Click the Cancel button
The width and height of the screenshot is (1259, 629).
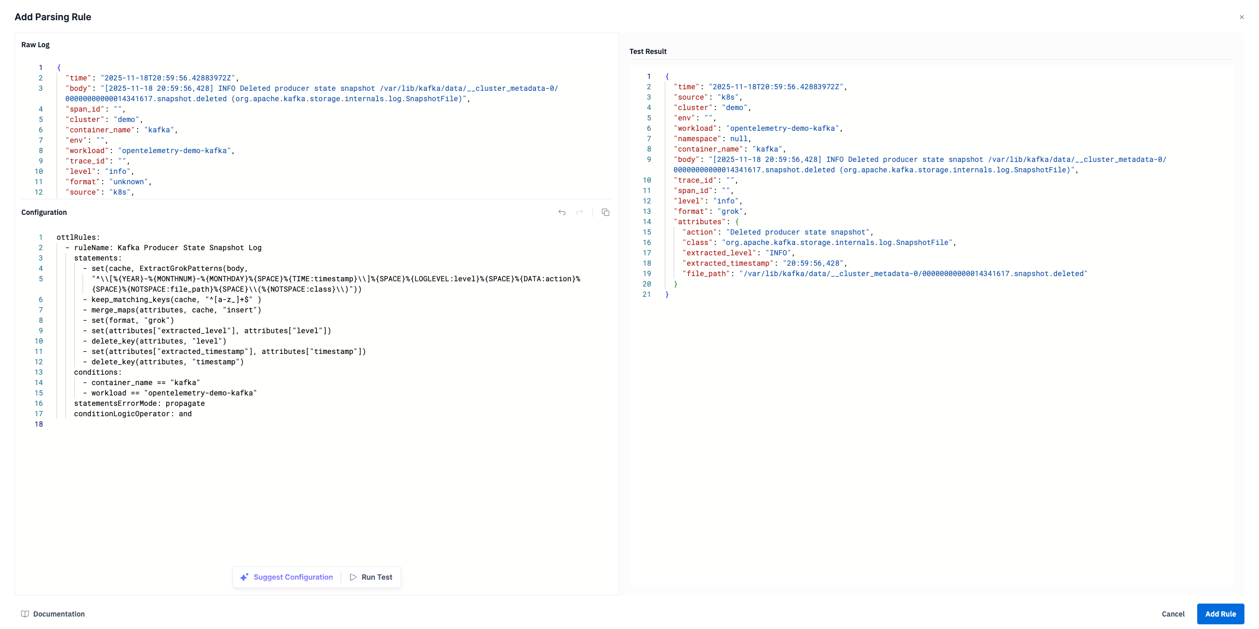[x=1173, y=614]
